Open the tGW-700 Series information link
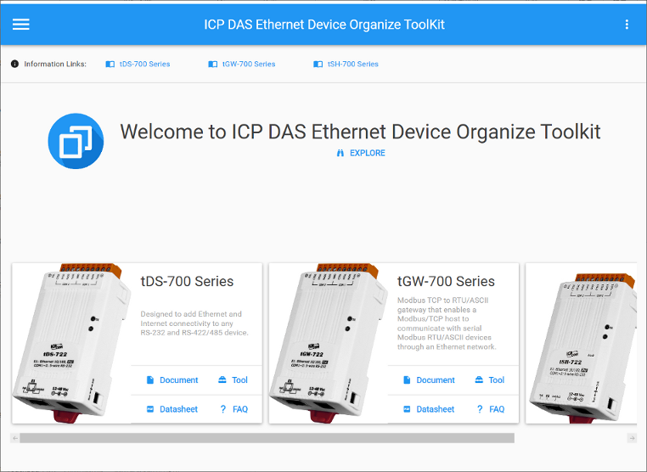Viewport: 647px width, 472px height. pos(249,64)
